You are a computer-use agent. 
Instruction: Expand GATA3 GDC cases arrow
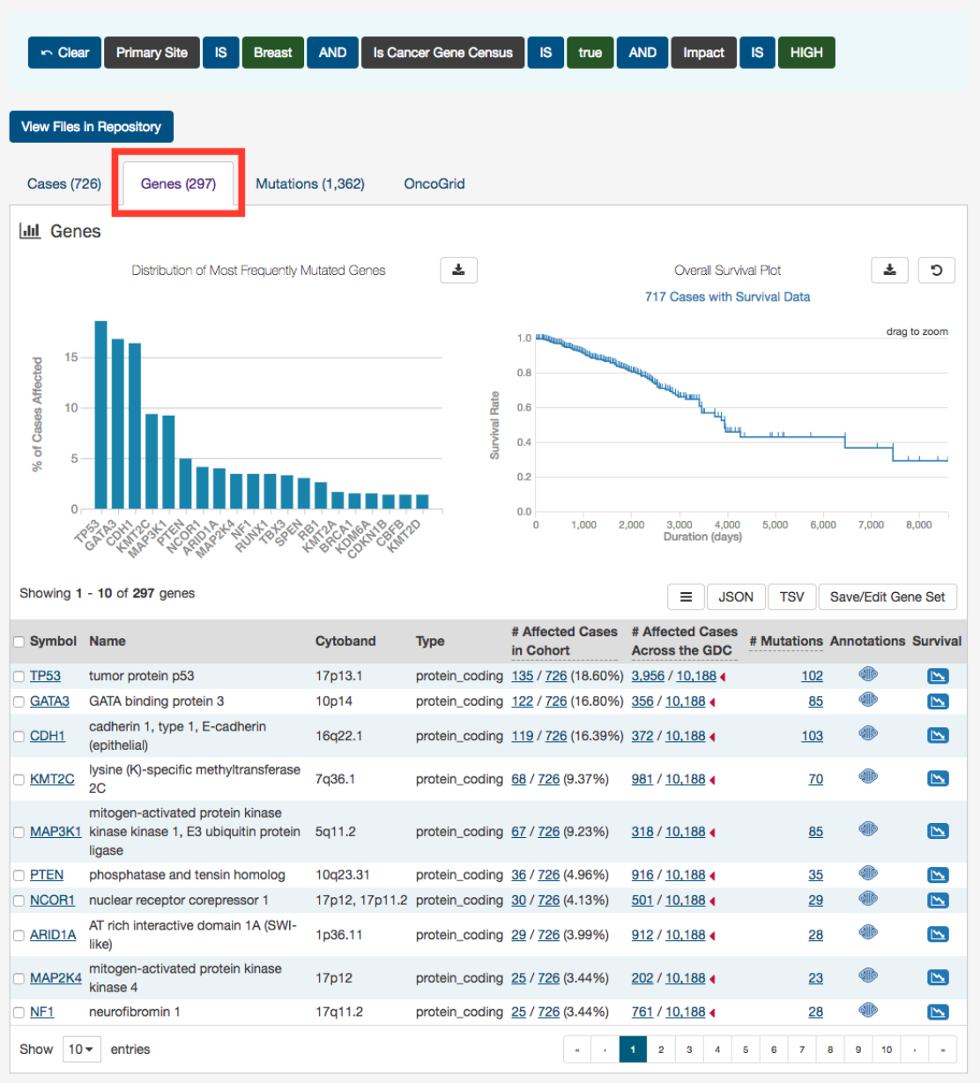point(712,702)
